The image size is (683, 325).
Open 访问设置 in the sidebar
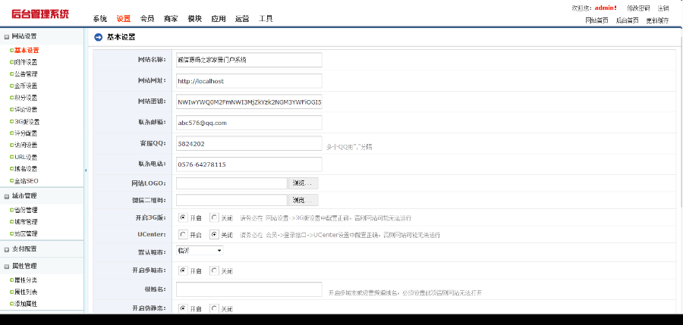(26, 145)
